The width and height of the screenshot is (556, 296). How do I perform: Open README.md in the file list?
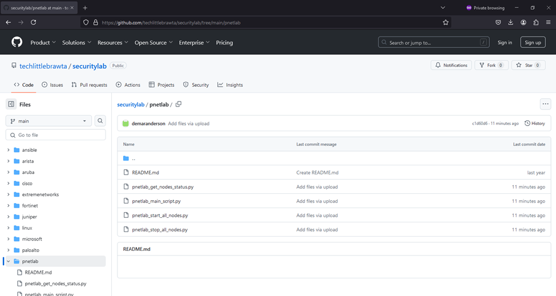145,173
